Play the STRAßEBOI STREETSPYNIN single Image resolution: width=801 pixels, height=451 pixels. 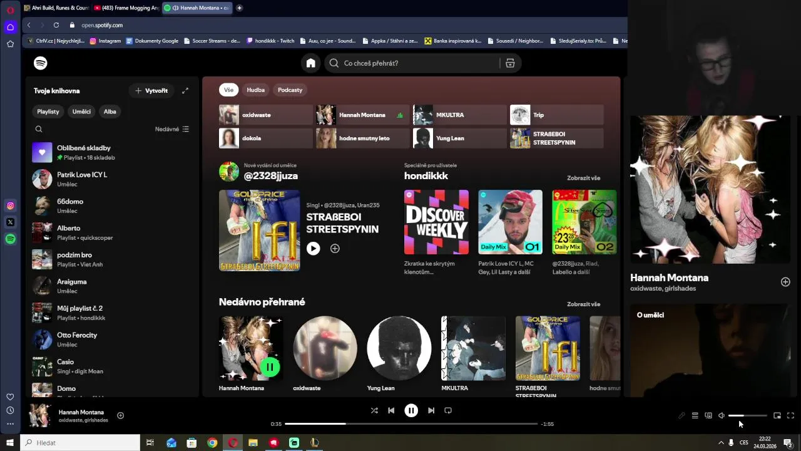[x=313, y=249]
